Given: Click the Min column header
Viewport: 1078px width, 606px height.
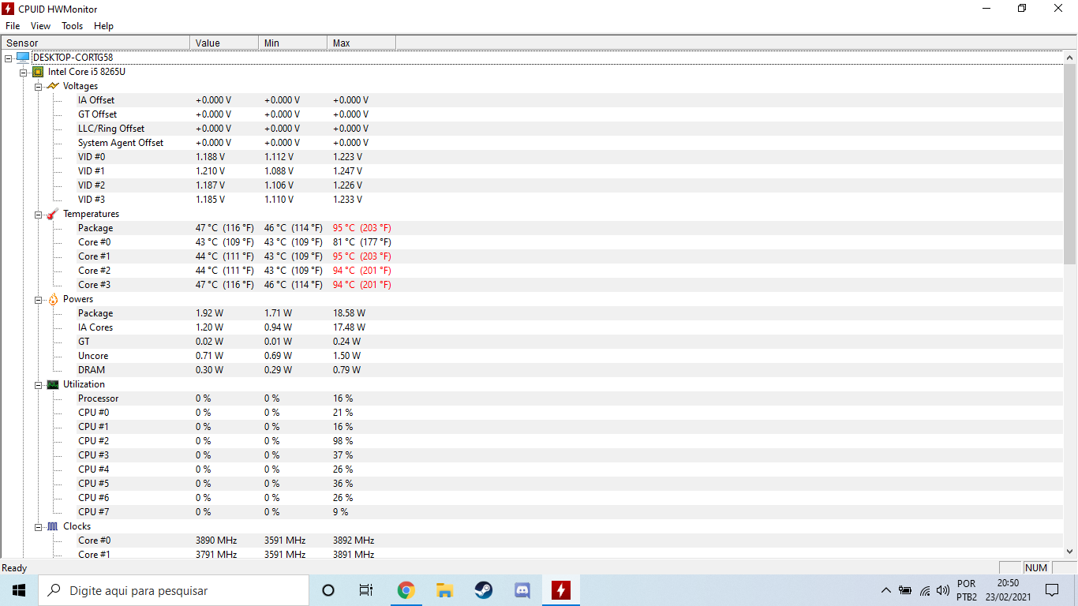Looking at the screenshot, I should (293, 43).
